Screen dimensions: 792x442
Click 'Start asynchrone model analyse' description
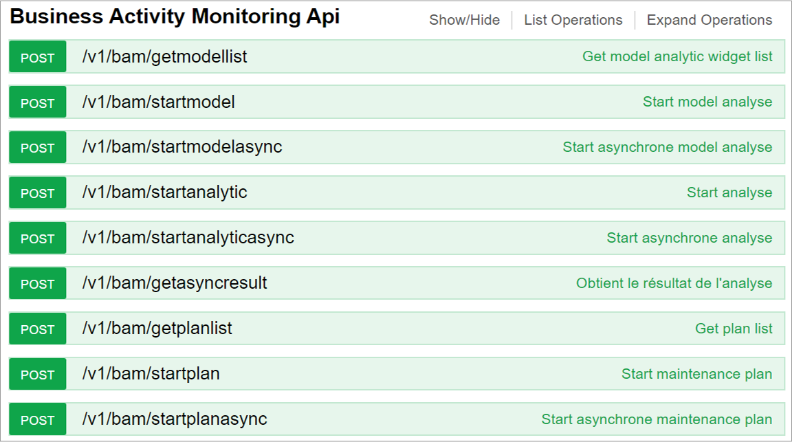pos(667,147)
